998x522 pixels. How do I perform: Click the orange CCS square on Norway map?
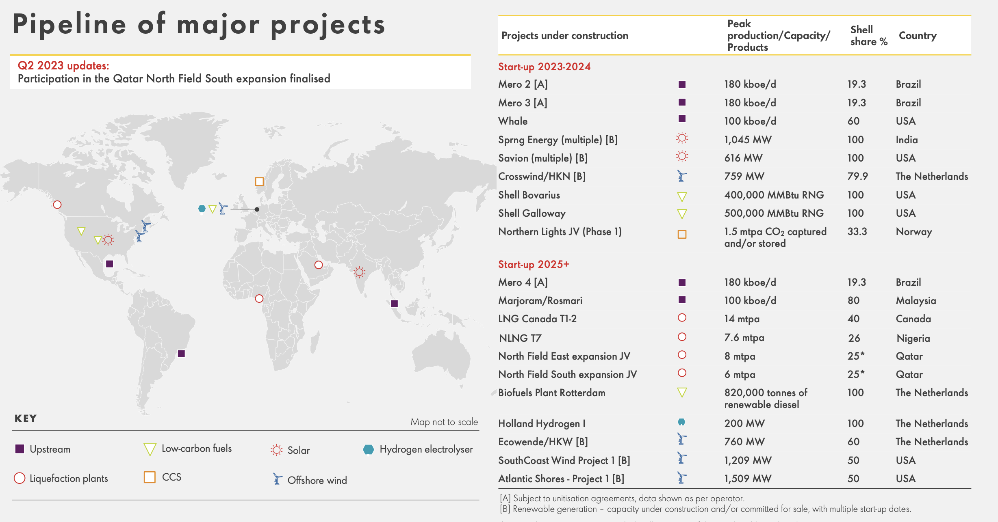click(259, 181)
